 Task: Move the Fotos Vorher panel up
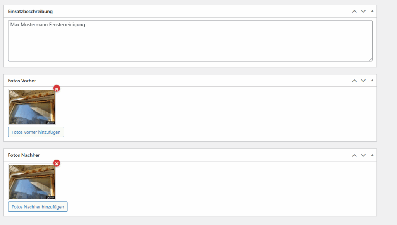pyautogui.click(x=354, y=81)
